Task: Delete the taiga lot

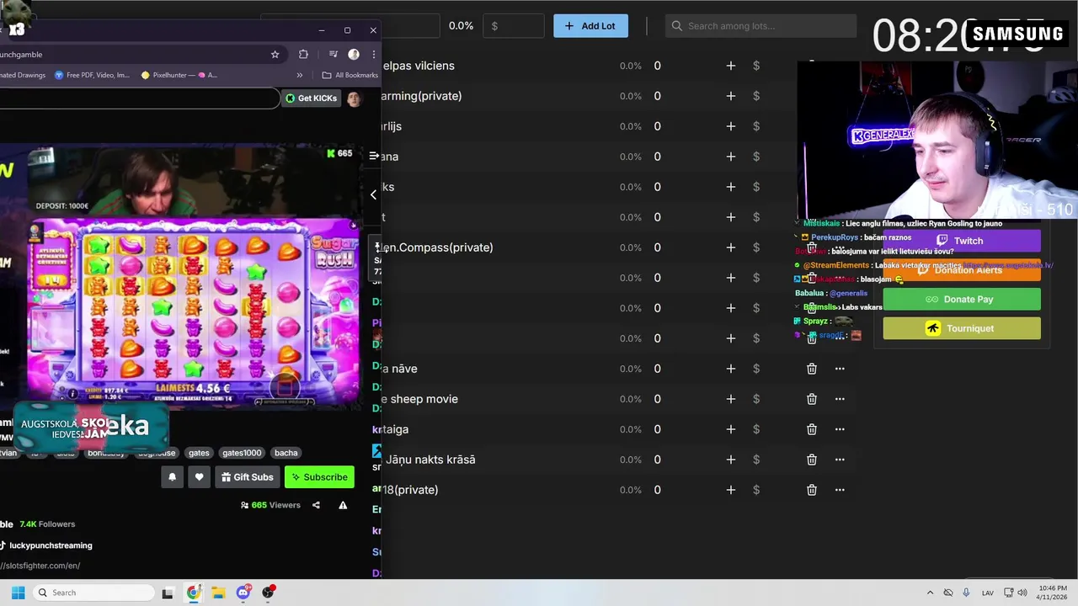Action: [x=812, y=429]
